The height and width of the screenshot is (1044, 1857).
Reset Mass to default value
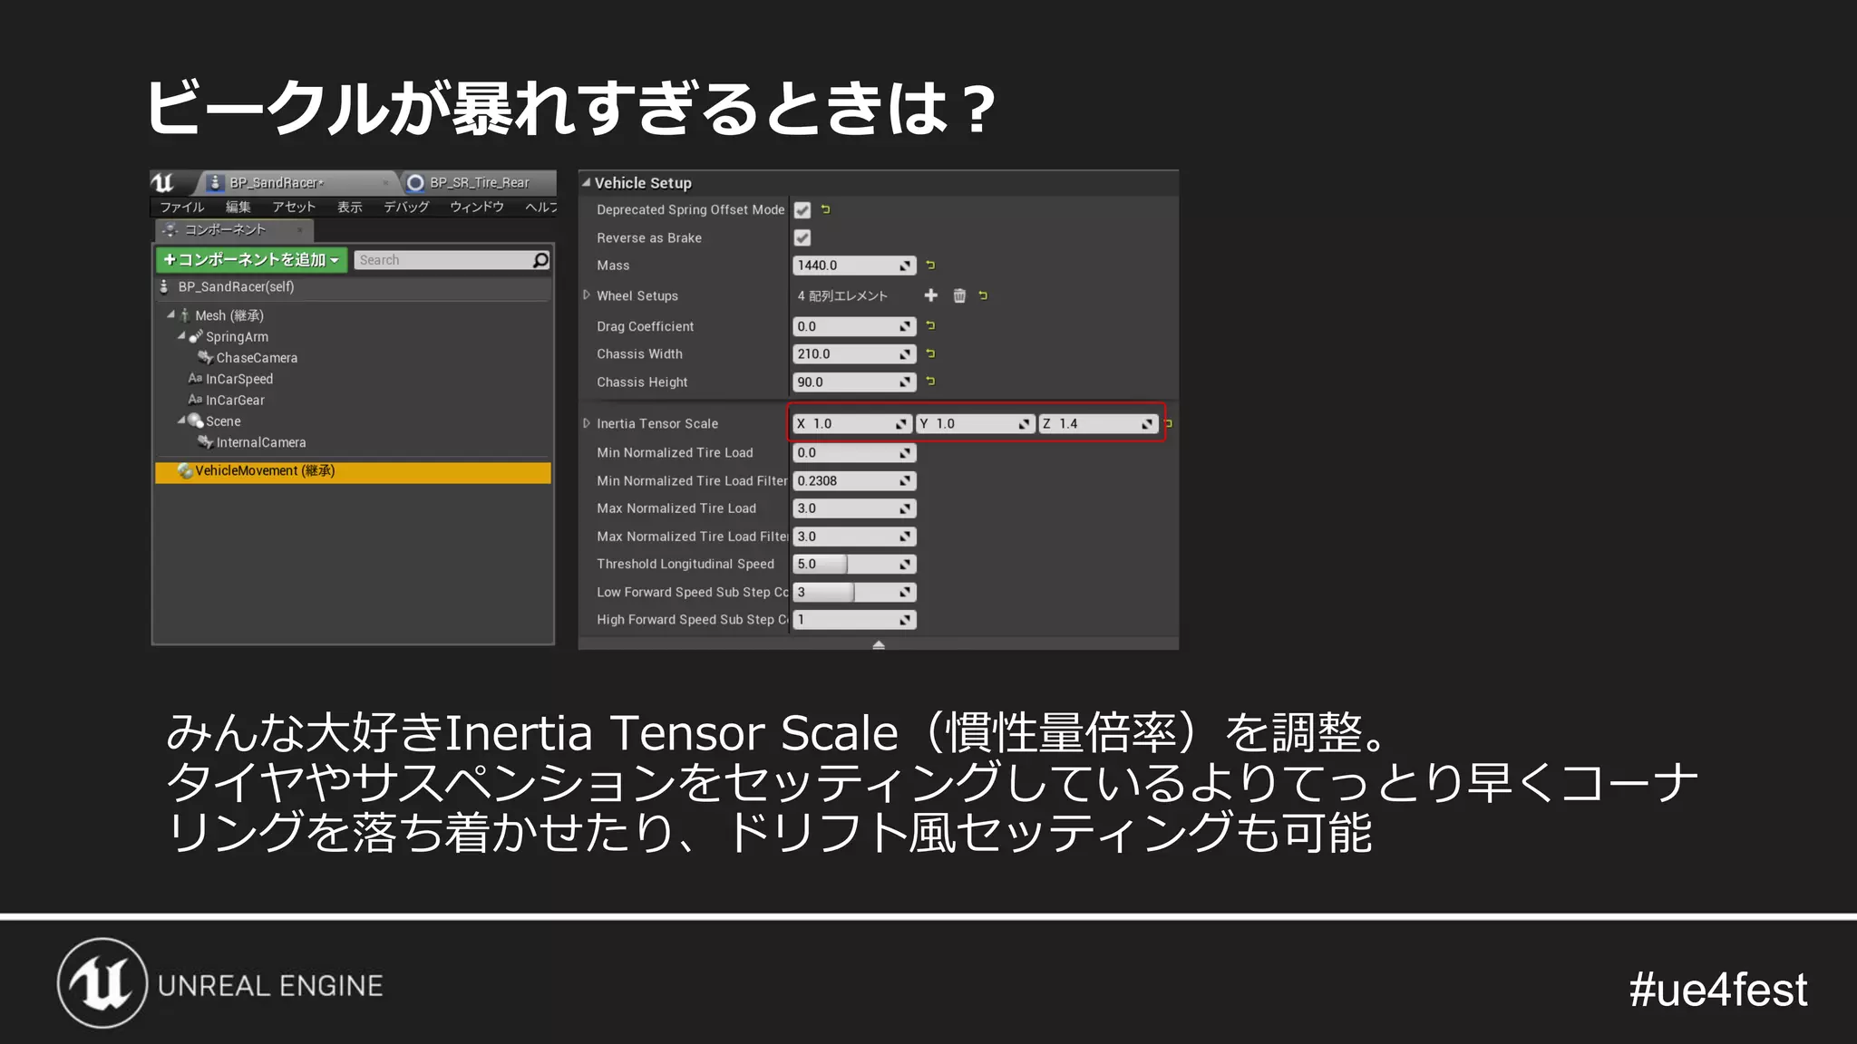(x=930, y=266)
